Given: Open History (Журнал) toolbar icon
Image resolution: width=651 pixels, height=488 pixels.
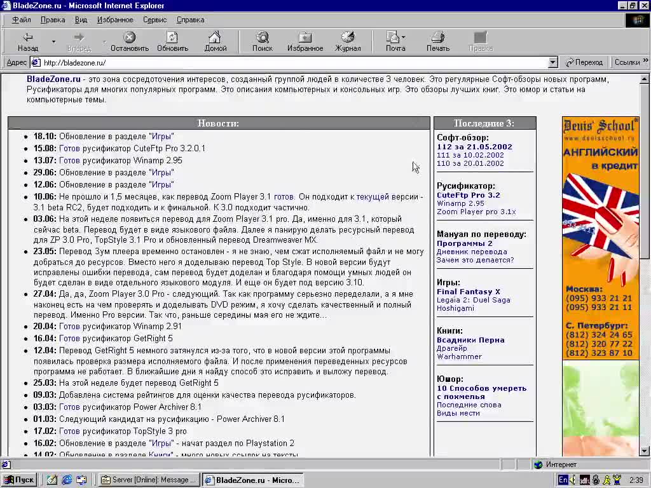Looking at the screenshot, I should click(348, 42).
